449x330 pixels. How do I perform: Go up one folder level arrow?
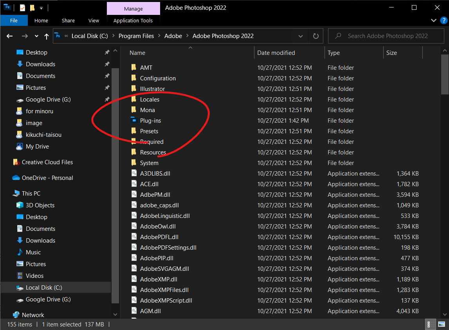click(47, 36)
